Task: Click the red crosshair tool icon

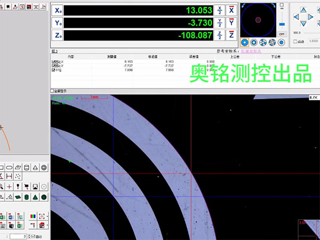Action: tap(10, 187)
